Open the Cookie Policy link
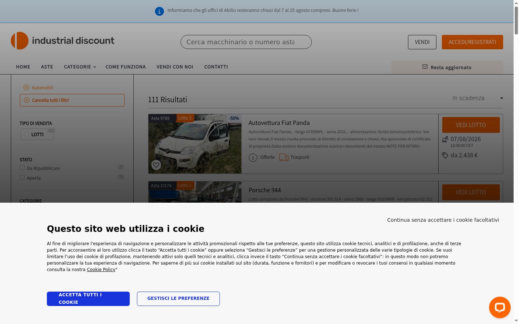This screenshot has height=324, width=519. click(101, 270)
